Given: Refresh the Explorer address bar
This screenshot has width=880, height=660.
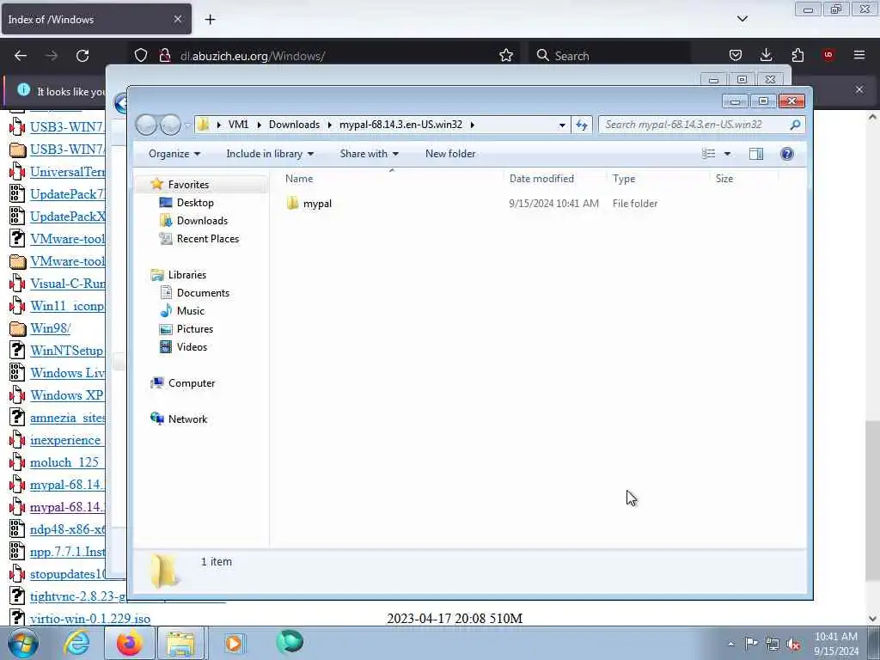Looking at the screenshot, I should click(x=582, y=125).
